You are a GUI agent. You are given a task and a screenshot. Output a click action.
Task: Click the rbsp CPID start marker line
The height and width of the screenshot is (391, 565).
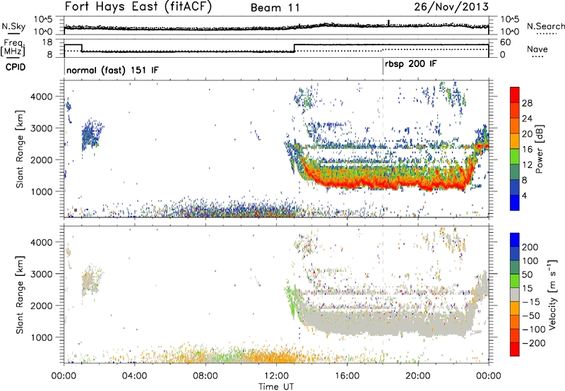[x=383, y=66]
